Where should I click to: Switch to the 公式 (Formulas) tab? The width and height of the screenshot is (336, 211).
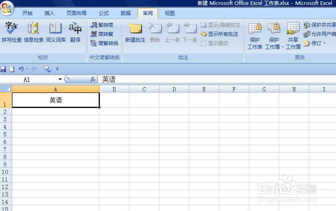pyautogui.click(x=104, y=13)
